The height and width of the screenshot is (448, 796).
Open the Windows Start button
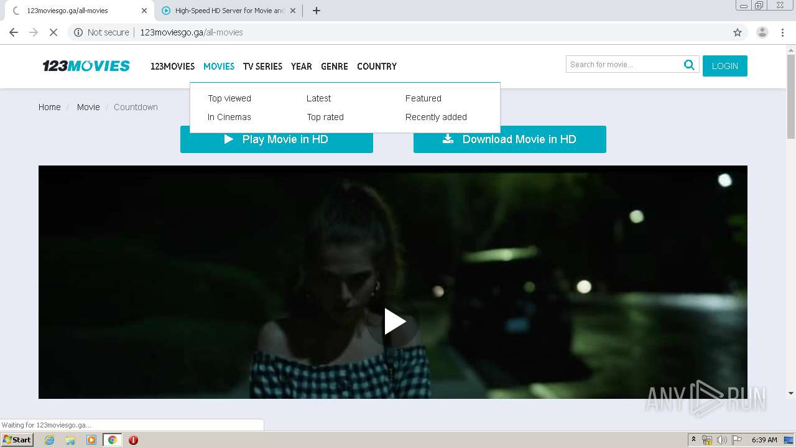pyautogui.click(x=17, y=440)
